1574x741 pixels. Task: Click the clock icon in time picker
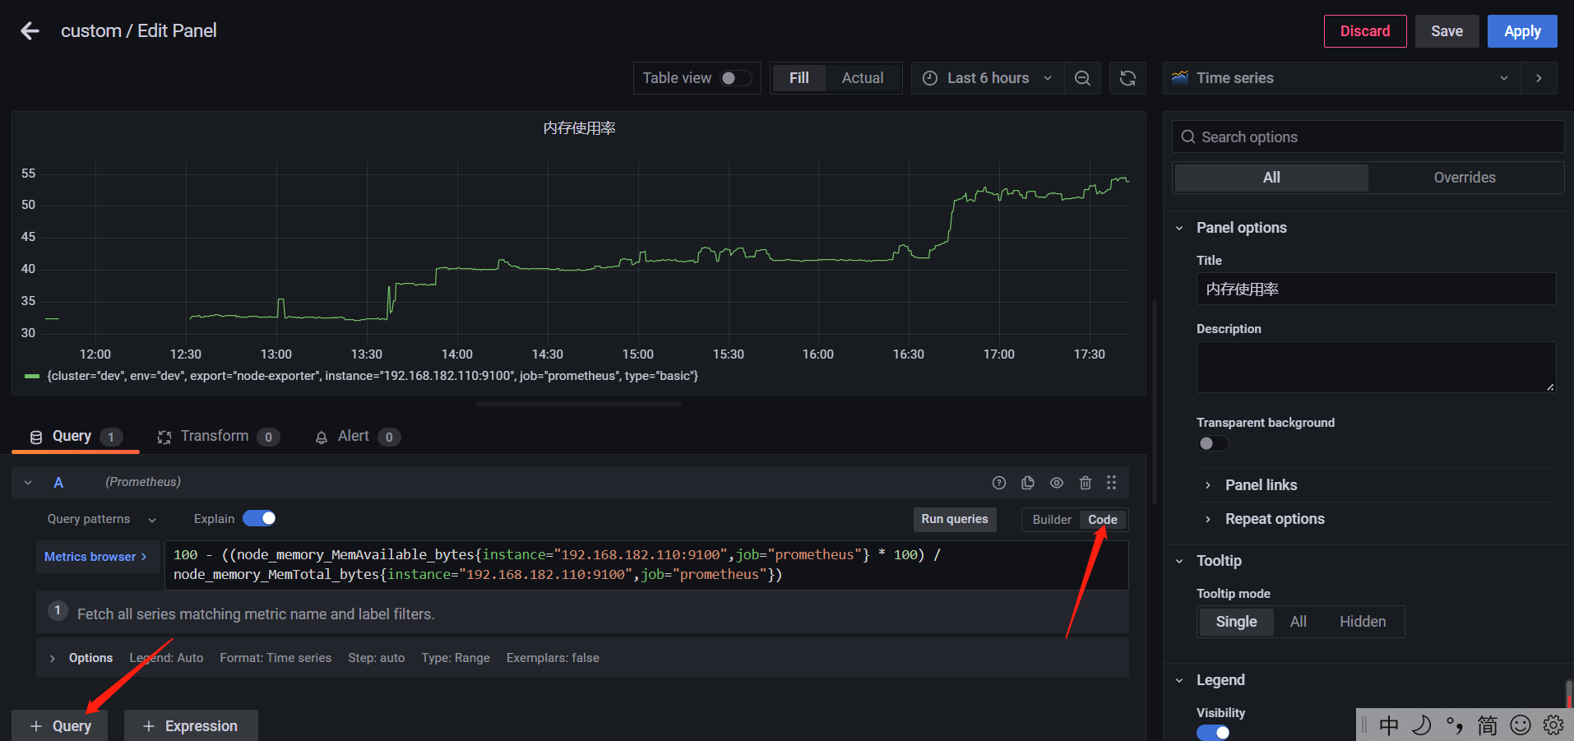(930, 78)
